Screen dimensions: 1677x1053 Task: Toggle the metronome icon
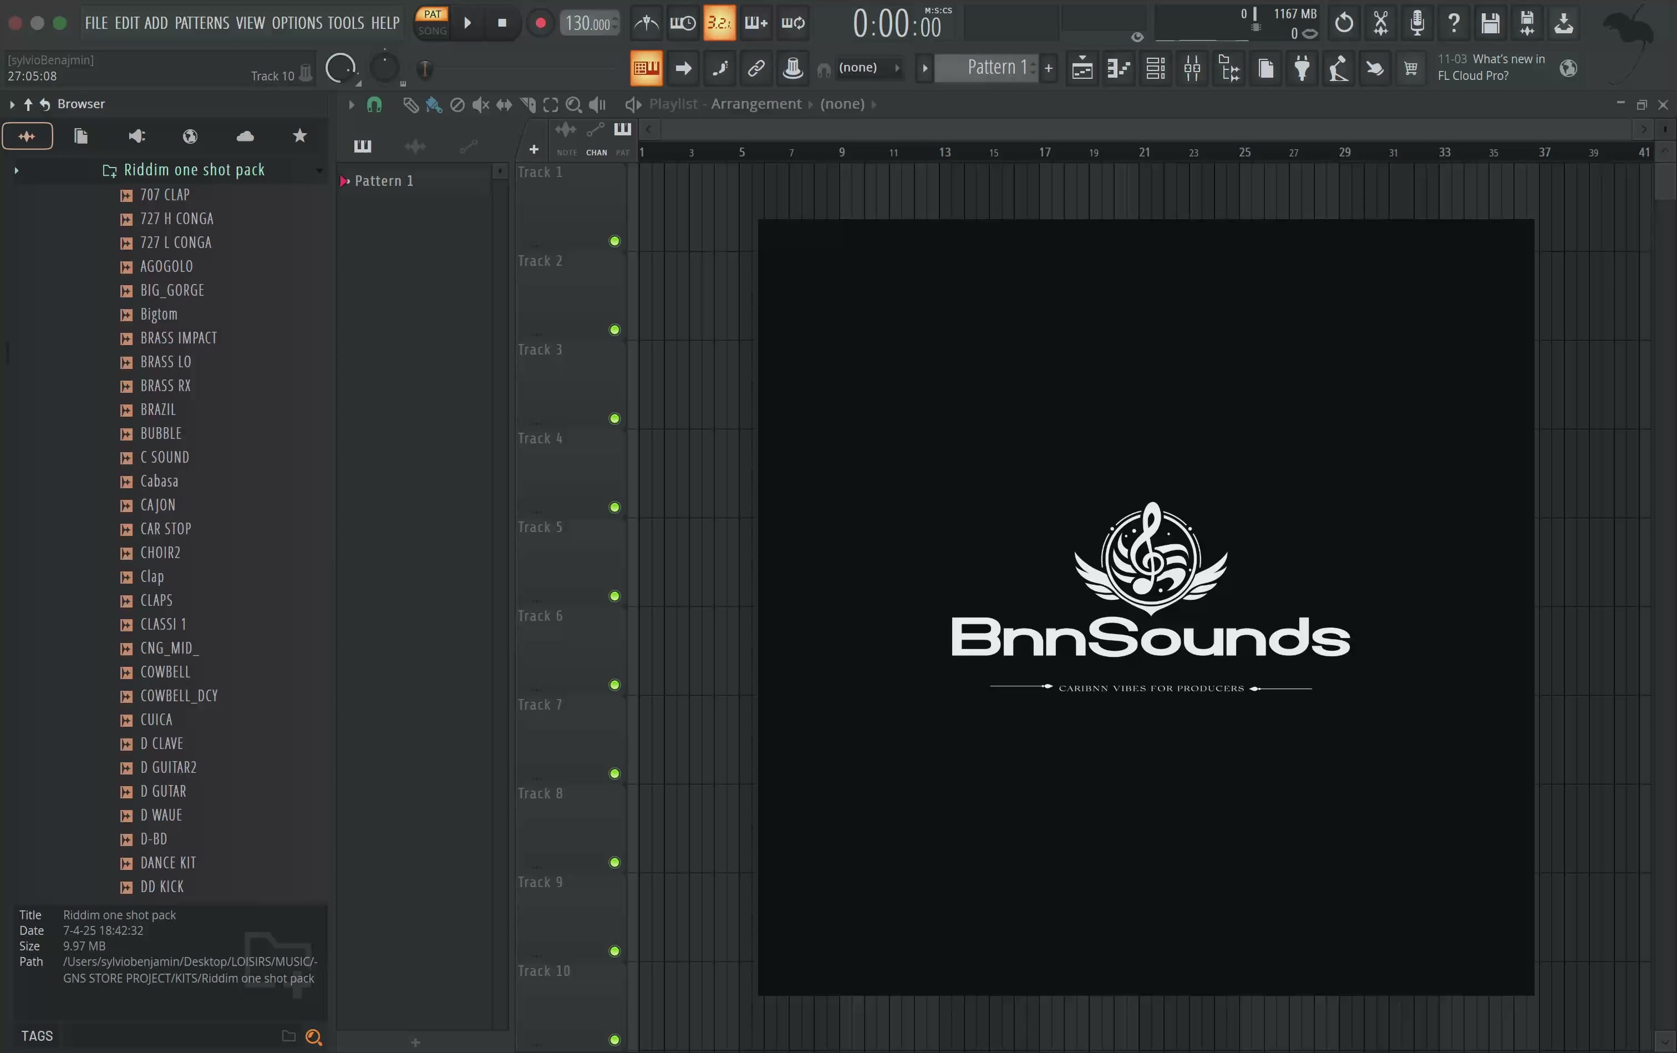pos(647,23)
